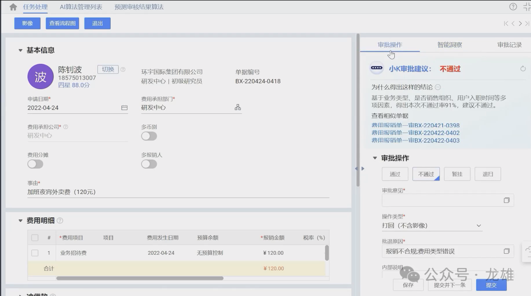Click the expand icon in 批退原因 field

click(506, 251)
